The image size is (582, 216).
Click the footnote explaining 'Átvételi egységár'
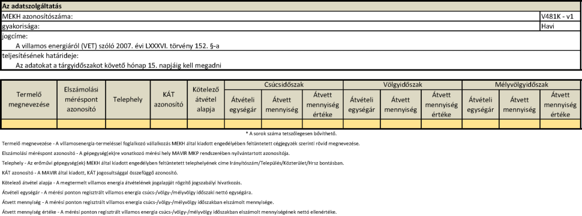(127, 192)
